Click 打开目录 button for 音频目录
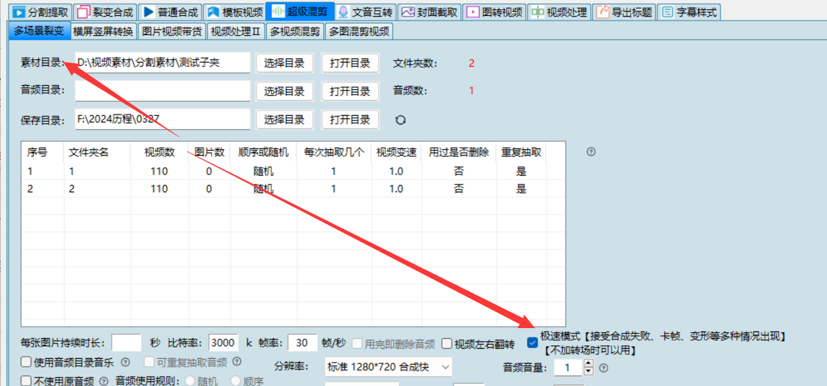The height and width of the screenshot is (386, 827). point(350,91)
